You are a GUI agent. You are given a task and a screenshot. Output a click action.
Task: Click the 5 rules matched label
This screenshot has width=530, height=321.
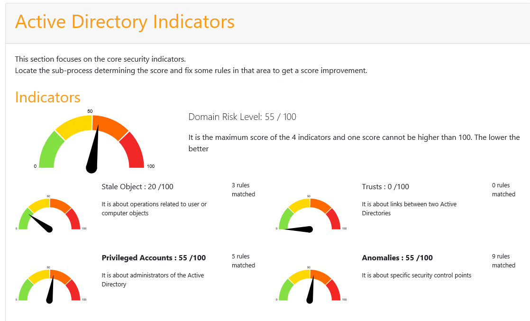[x=243, y=261]
